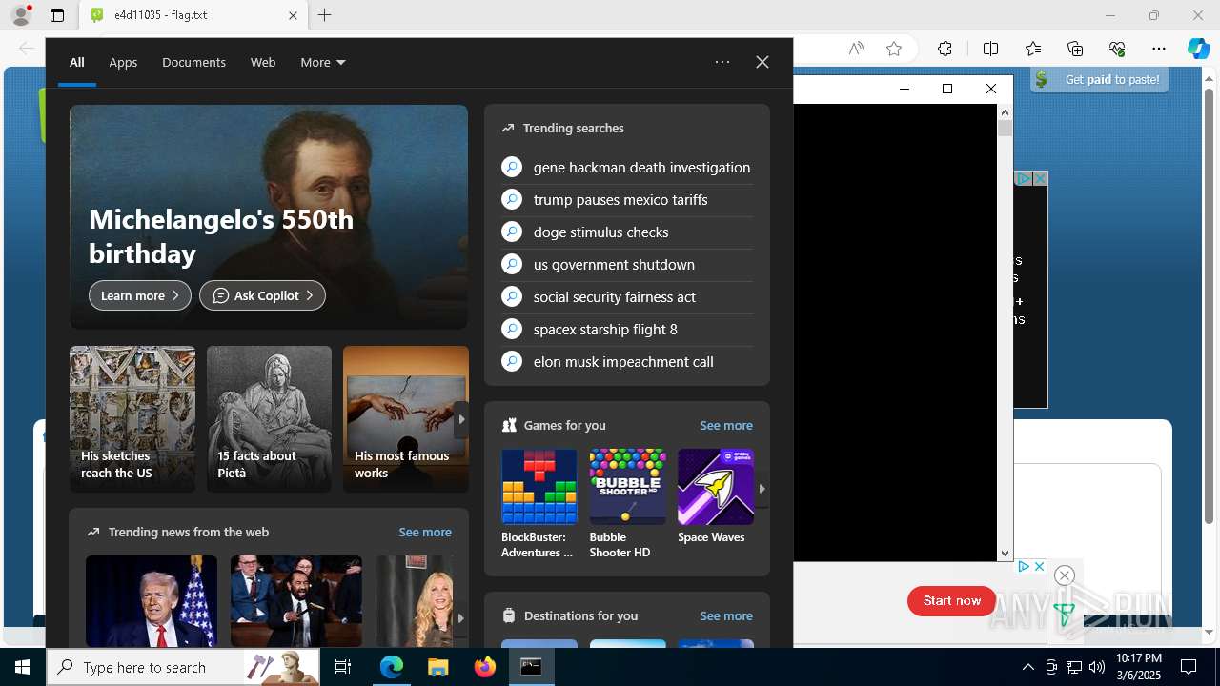
Task: Close the Windows search panel
Action: coord(762,62)
